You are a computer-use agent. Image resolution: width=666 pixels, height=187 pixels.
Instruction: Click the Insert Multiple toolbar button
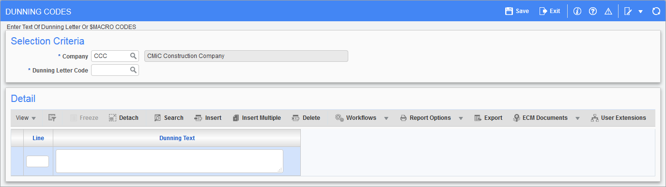[256, 118]
